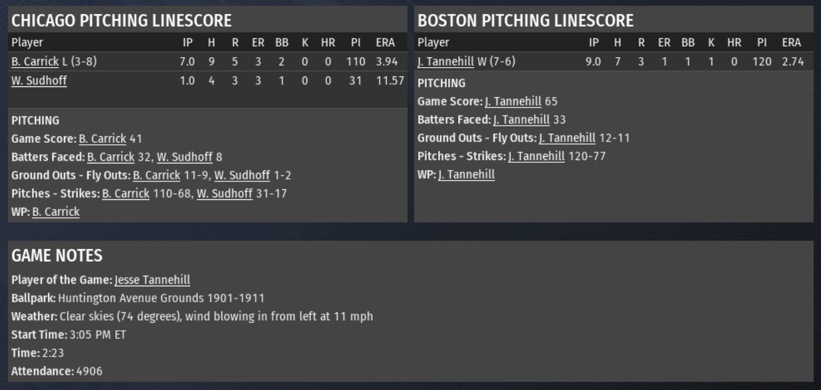Click B. Carrick link beside Batters Faced

(111, 157)
